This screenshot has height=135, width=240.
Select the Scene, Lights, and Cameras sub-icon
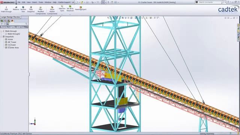(x=7, y=24)
